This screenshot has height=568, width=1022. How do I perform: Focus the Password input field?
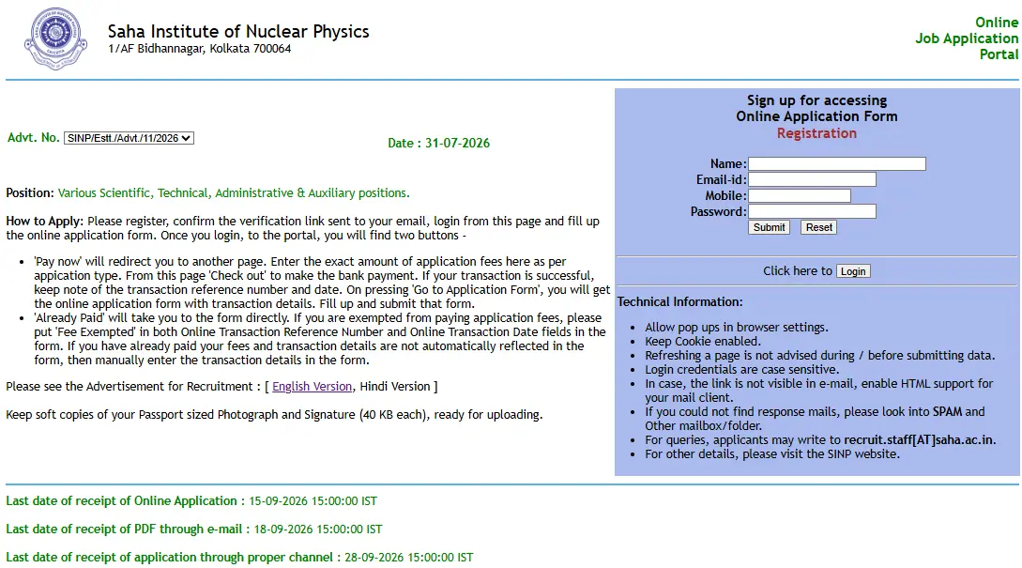point(812,211)
